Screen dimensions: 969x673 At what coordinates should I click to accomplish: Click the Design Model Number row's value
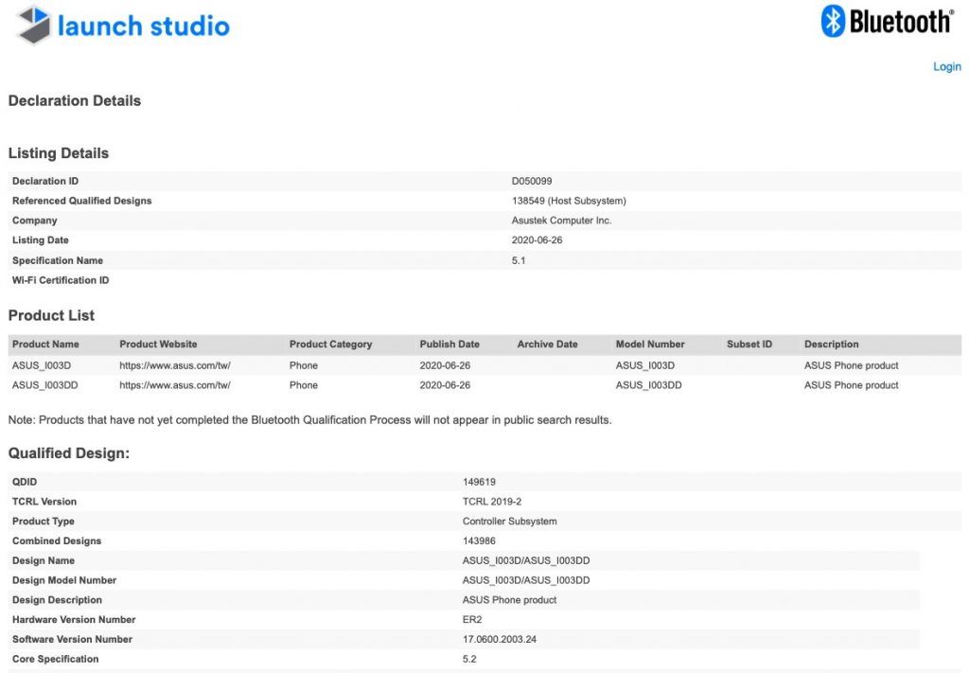pyautogui.click(x=526, y=580)
